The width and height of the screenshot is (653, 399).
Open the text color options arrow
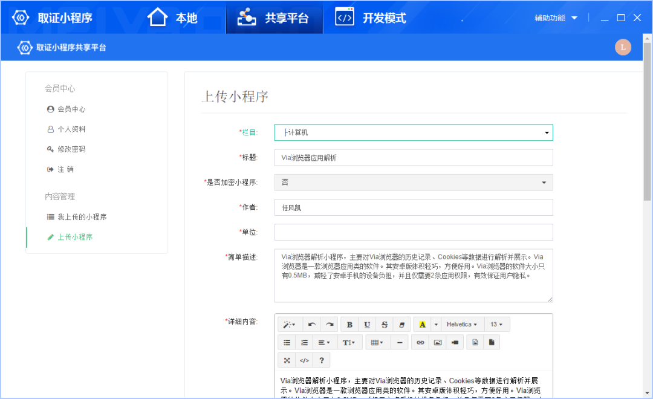click(x=436, y=325)
